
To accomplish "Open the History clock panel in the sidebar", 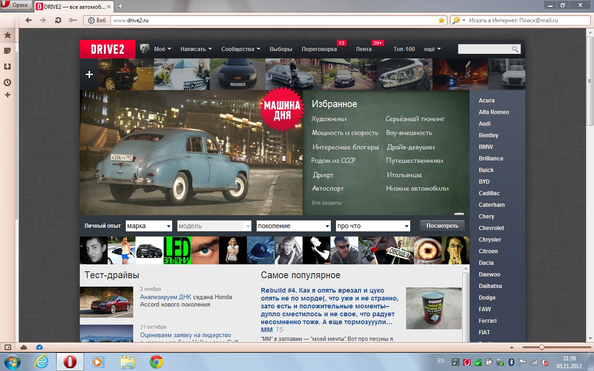I will (x=7, y=83).
